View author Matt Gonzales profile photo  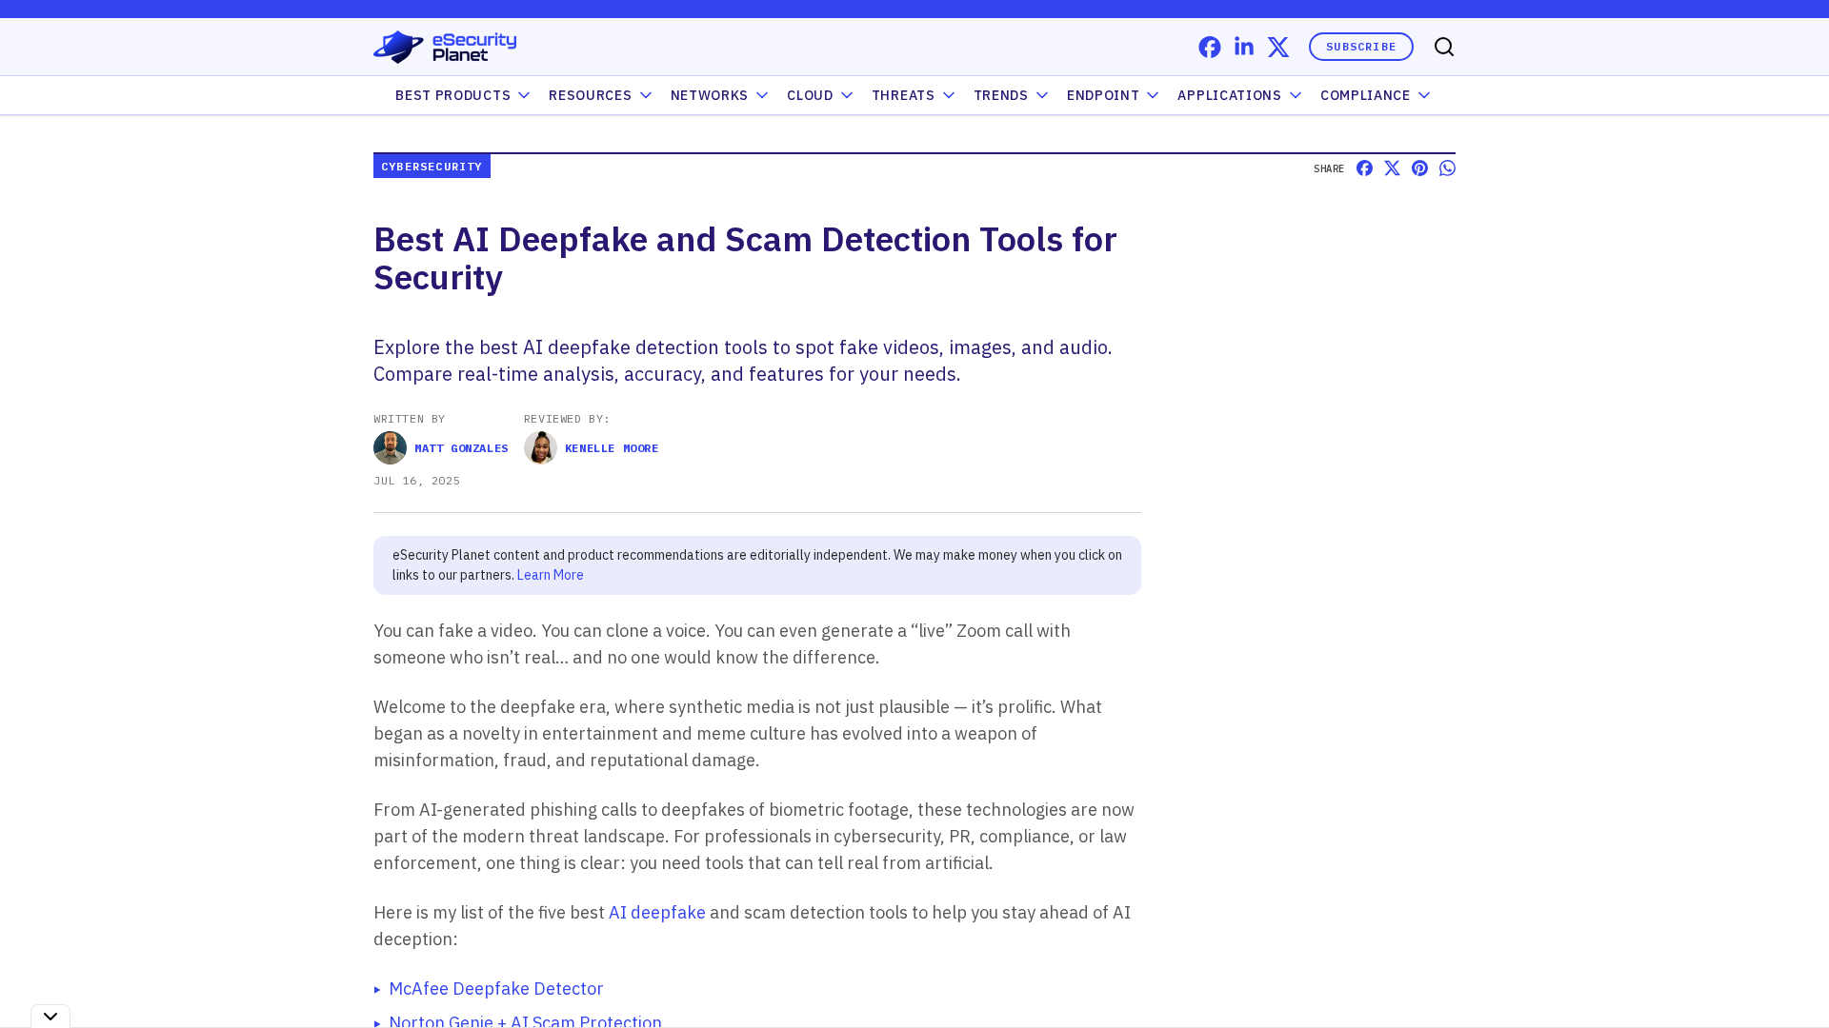[390, 448]
